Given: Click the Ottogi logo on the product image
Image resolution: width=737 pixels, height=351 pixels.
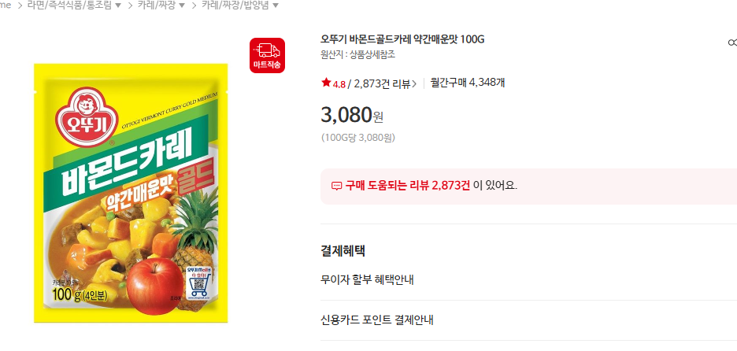Looking at the screenshot, I should click(87, 116).
